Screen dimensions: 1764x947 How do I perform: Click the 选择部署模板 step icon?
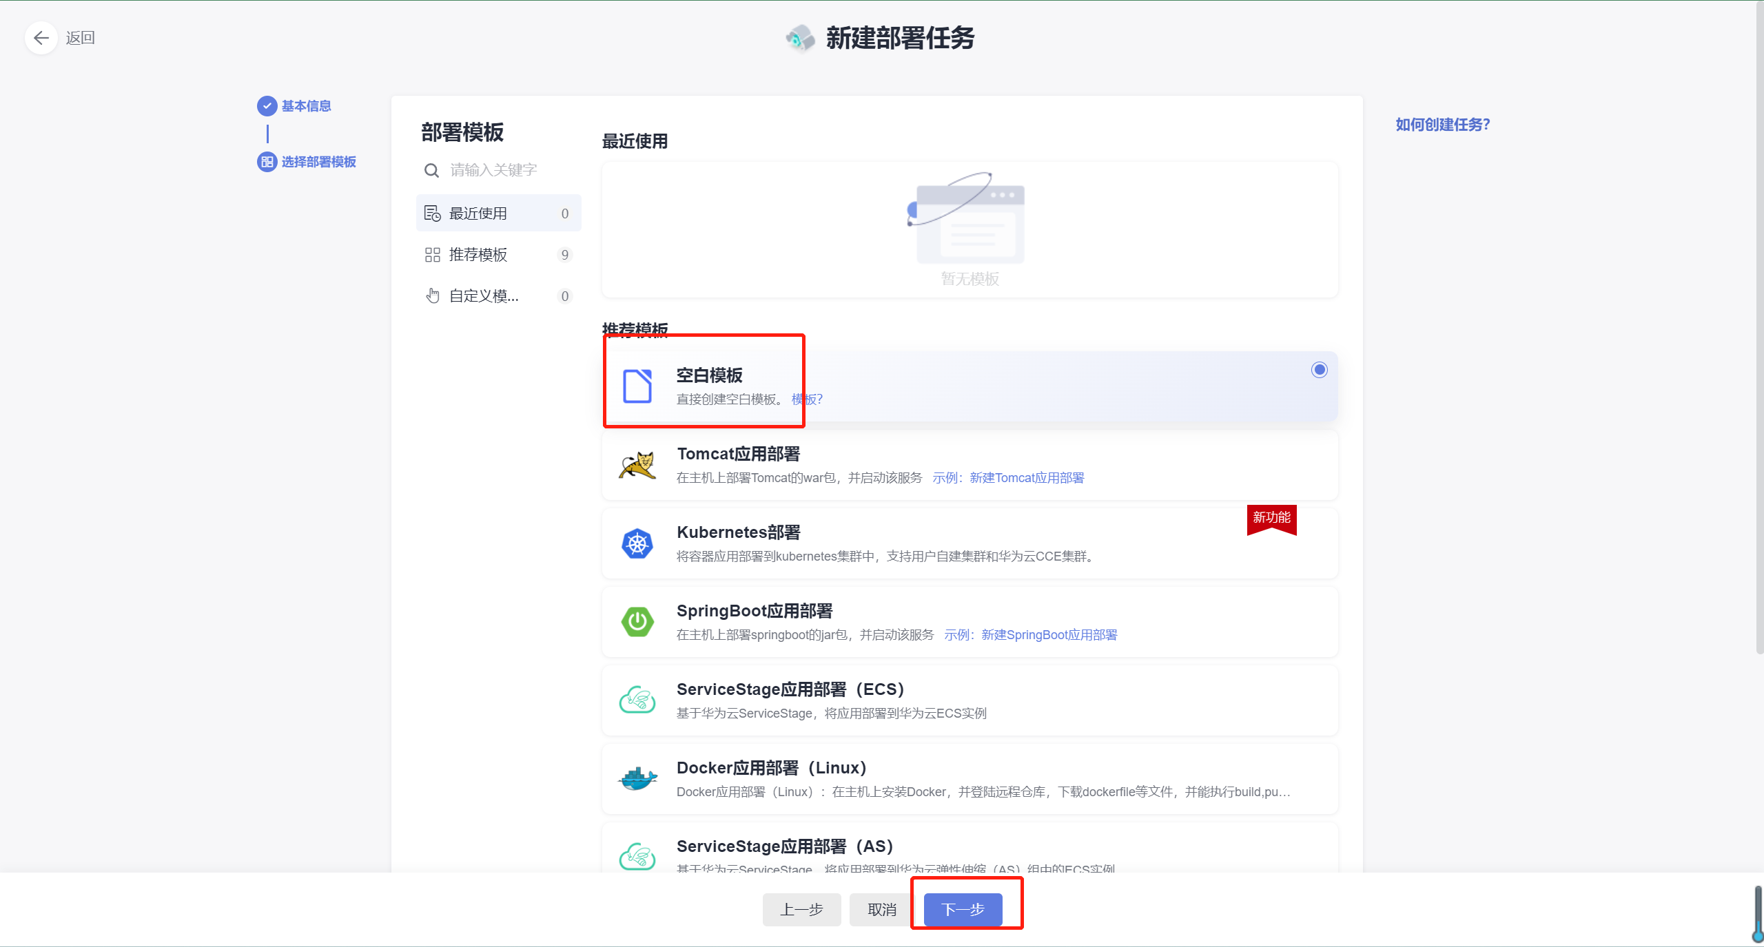click(x=267, y=162)
